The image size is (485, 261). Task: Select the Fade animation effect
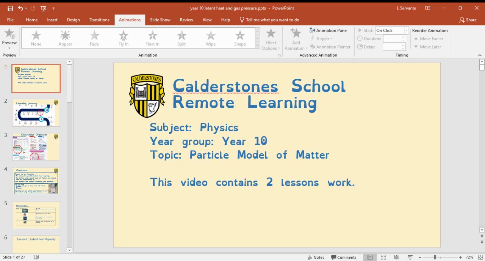tap(94, 38)
